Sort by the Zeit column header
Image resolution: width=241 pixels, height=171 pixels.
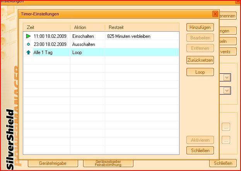coord(46,27)
